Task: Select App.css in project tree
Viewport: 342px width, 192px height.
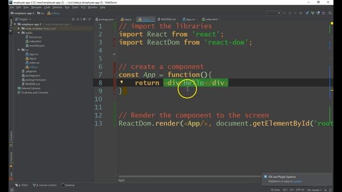Action: coord(32,54)
